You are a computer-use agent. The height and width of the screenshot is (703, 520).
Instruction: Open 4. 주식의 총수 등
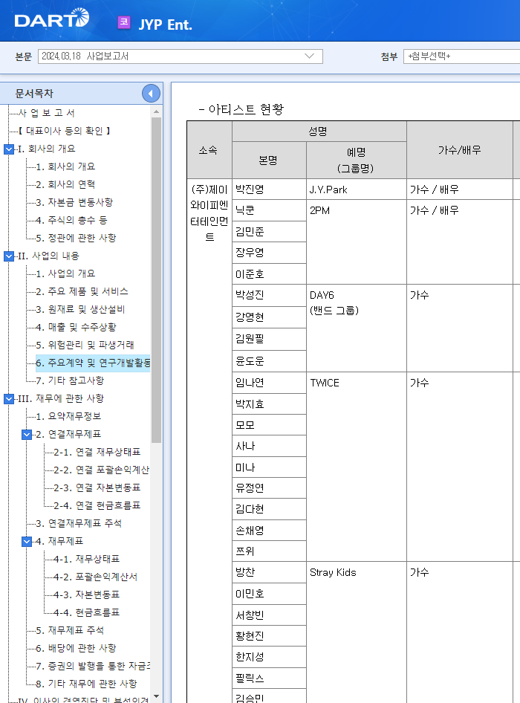pyautogui.click(x=72, y=220)
